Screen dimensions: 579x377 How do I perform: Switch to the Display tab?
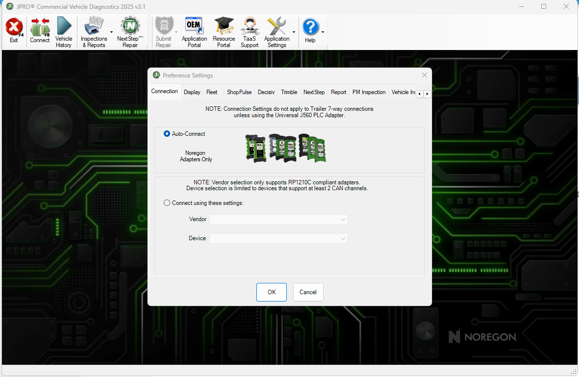[x=192, y=92]
